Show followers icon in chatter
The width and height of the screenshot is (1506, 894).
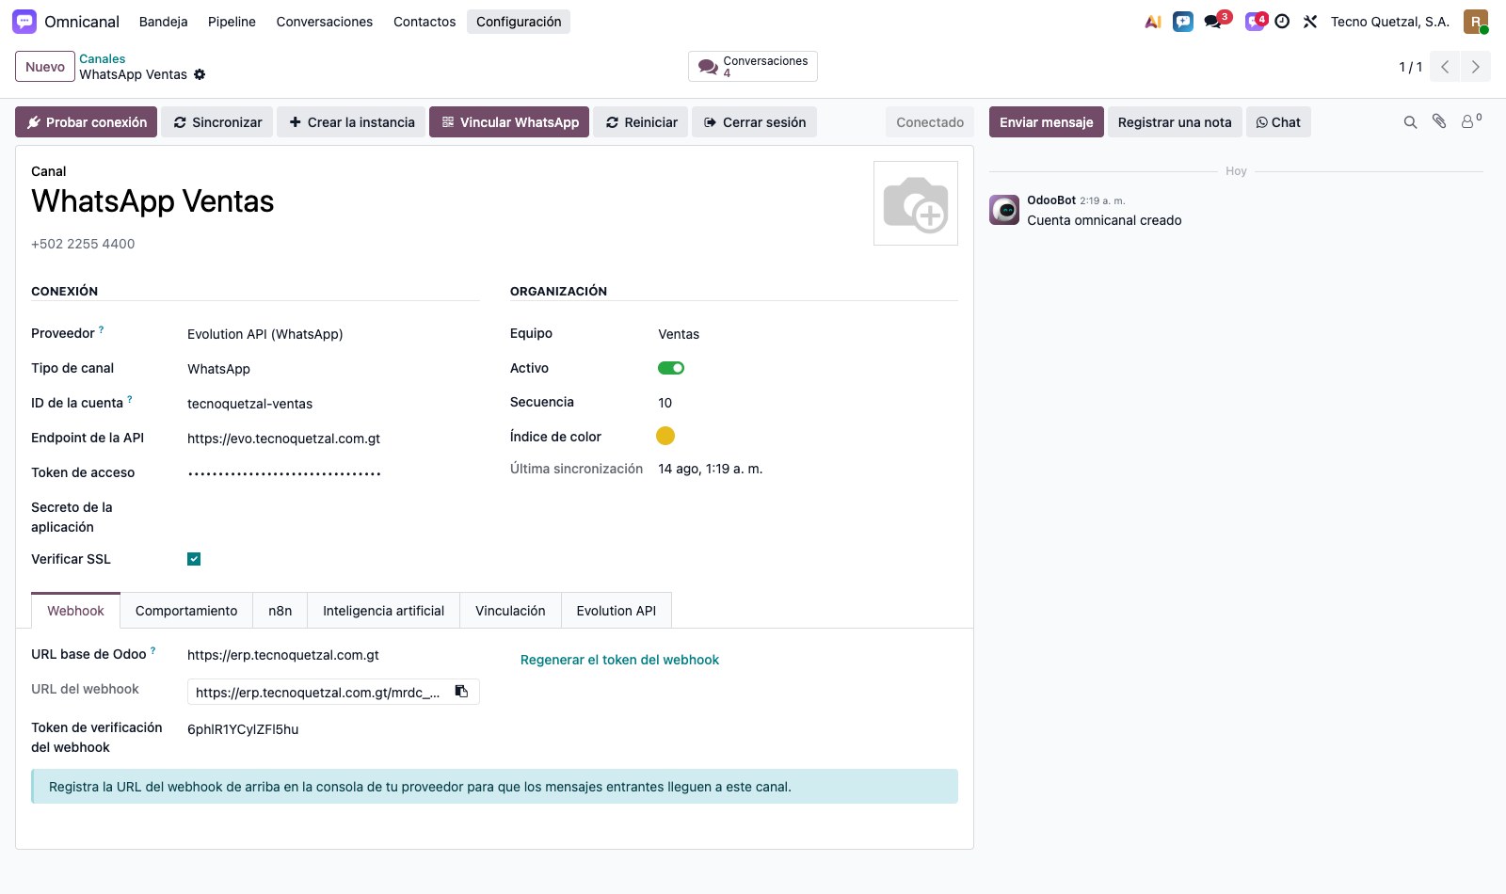pyautogui.click(x=1470, y=121)
